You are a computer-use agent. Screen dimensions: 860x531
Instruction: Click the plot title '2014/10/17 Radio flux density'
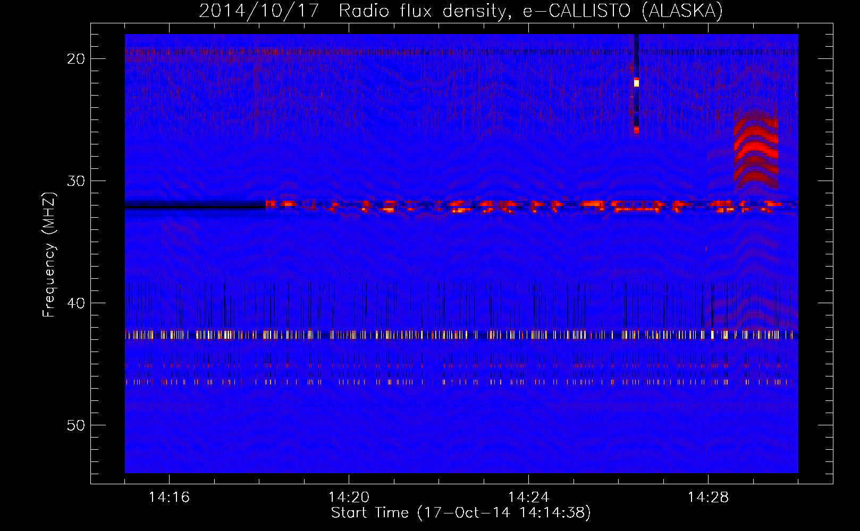[x=352, y=11]
